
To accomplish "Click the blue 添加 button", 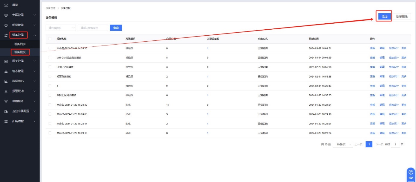I will click(385, 17).
